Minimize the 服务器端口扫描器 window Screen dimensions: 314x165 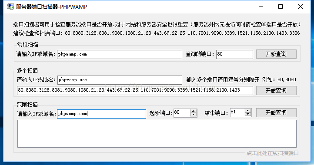(261, 7)
